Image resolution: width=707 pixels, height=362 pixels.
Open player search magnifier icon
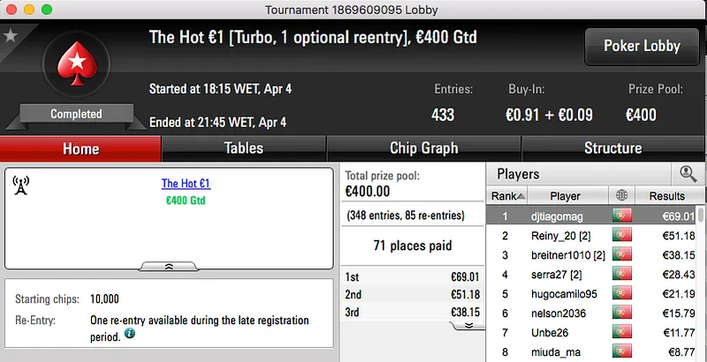pyautogui.click(x=687, y=174)
